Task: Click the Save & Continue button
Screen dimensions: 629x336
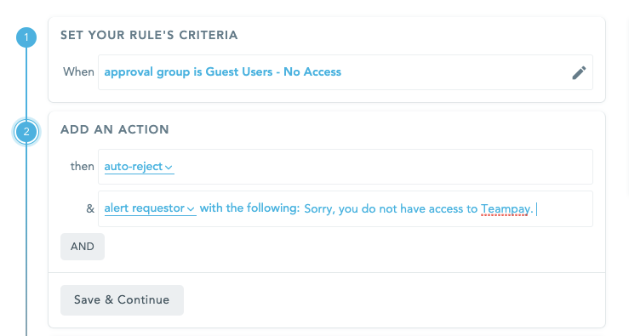Action: point(122,300)
